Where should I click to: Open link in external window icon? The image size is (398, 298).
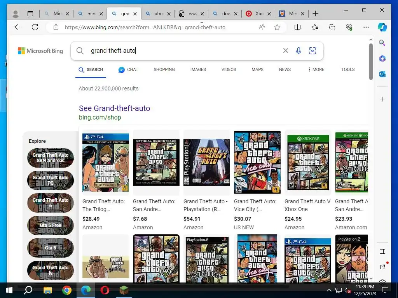pos(382,267)
